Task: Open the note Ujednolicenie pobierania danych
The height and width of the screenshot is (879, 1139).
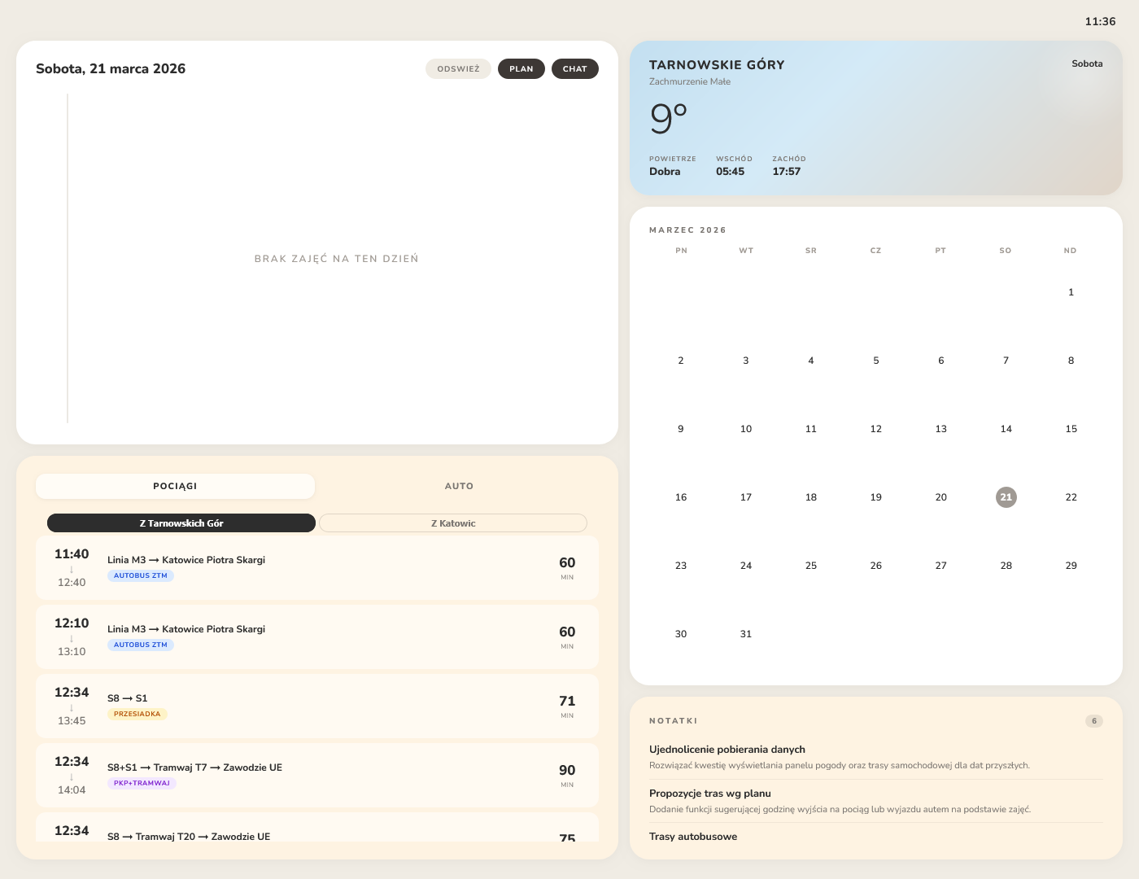Action: [x=727, y=750]
